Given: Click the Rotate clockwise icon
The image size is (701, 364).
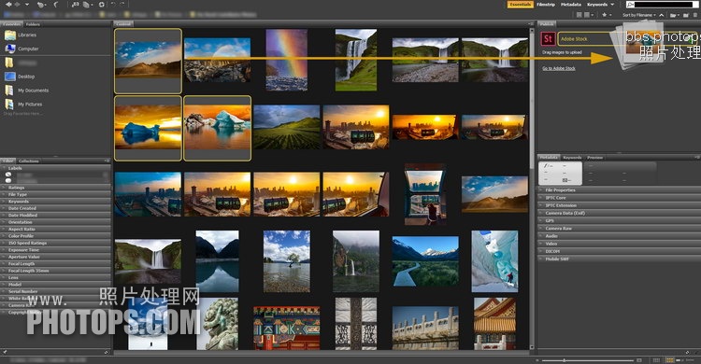Looking at the screenshot, I should [122, 4].
